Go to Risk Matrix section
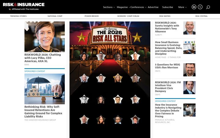This screenshot has width=220, height=138. click(x=165, y=16)
